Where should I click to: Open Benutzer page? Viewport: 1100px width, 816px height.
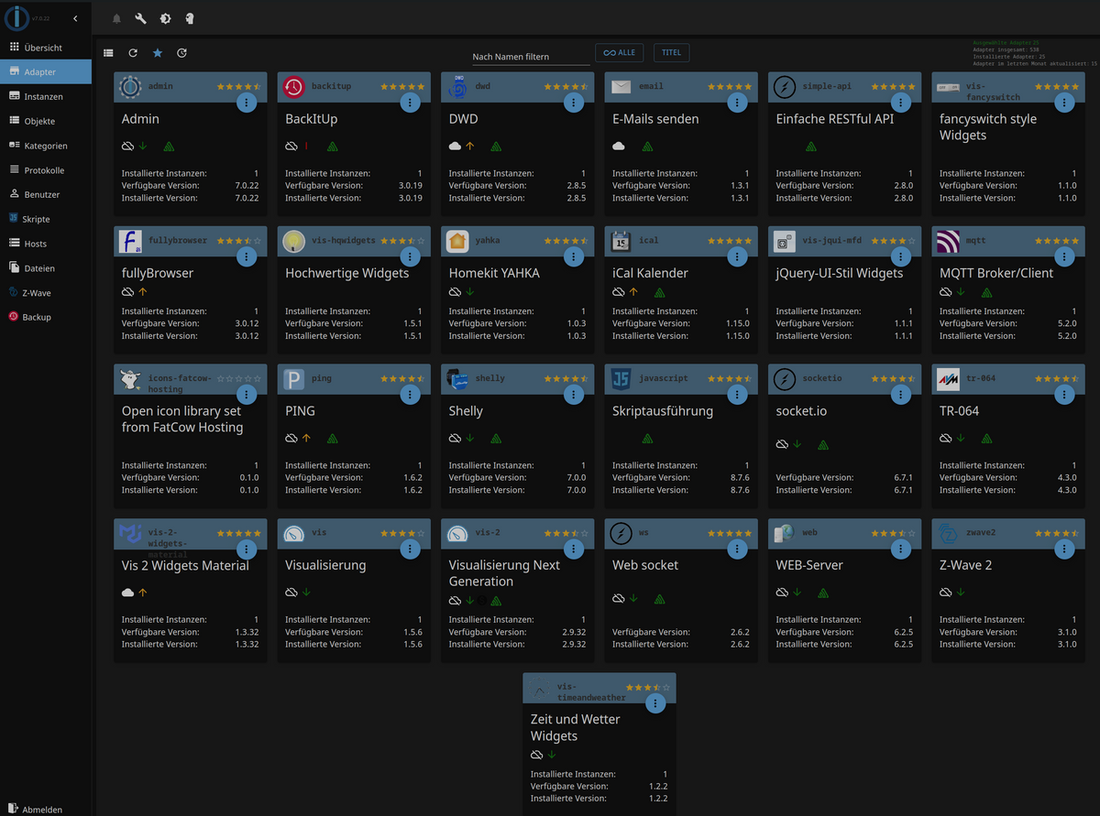(x=46, y=194)
